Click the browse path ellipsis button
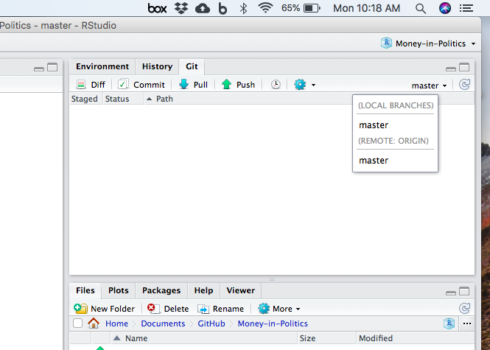The image size is (490, 350). (x=467, y=323)
